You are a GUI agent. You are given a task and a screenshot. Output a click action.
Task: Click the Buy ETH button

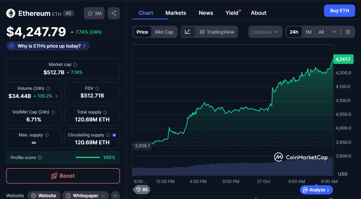(x=339, y=11)
